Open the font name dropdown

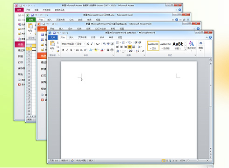[x=69, y=44]
